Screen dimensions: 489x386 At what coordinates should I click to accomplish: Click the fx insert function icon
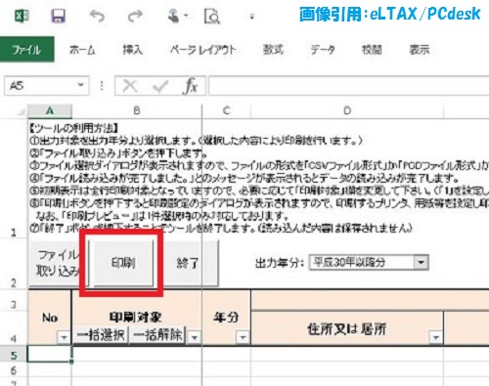191,86
